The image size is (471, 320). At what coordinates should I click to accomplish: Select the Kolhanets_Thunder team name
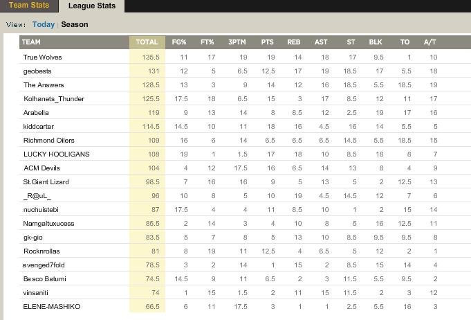(x=53, y=99)
